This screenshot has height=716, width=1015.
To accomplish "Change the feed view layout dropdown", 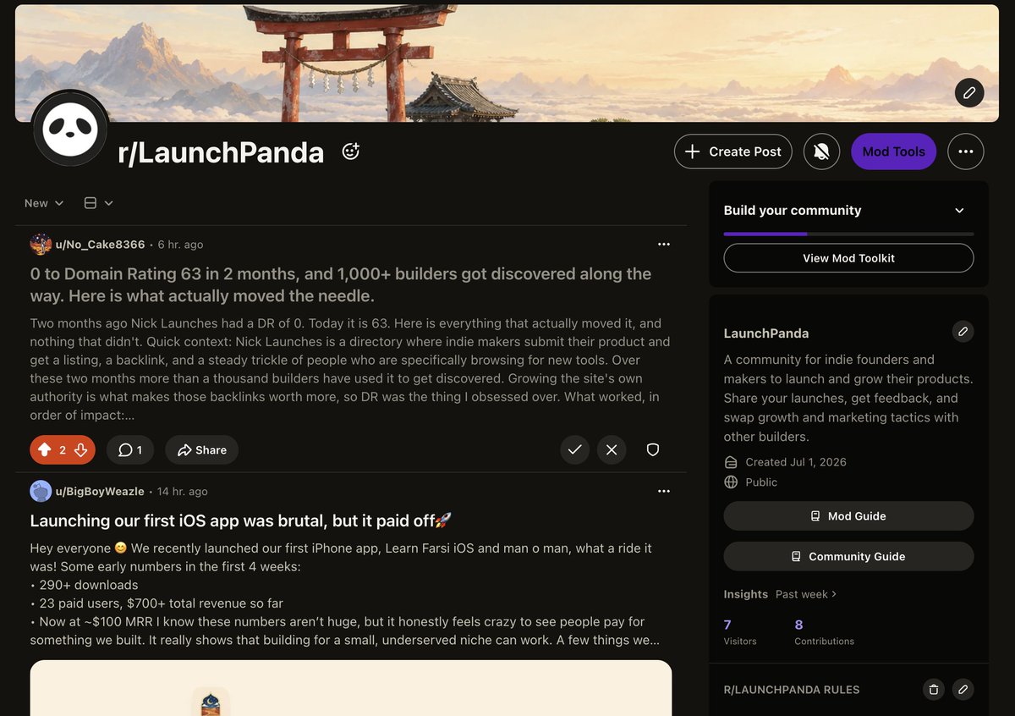I will 98,203.
